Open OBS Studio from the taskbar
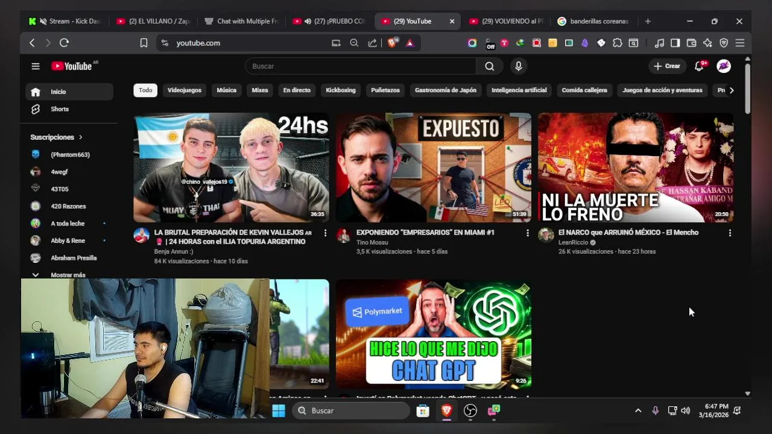 tap(470, 410)
